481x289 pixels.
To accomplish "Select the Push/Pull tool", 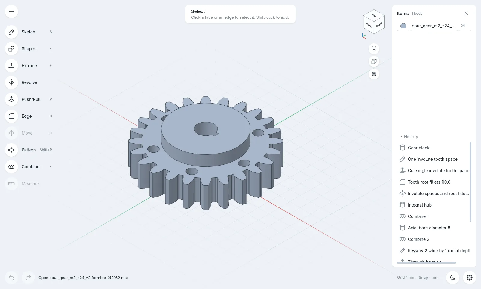I will point(11,99).
